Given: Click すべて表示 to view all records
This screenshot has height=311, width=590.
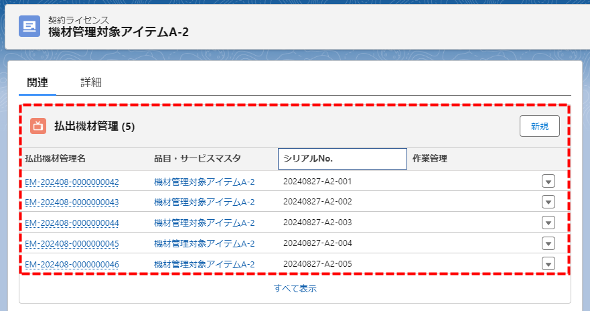Looking at the screenshot, I should pyautogui.click(x=295, y=289).
